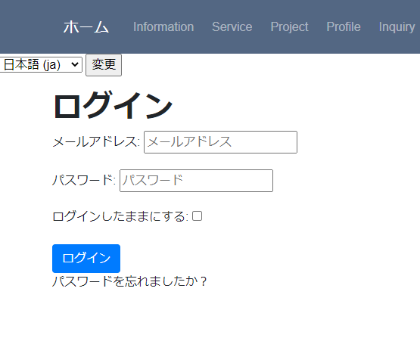Open the Information menu item
The height and width of the screenshot is (338, 420).
pos(163,26)
